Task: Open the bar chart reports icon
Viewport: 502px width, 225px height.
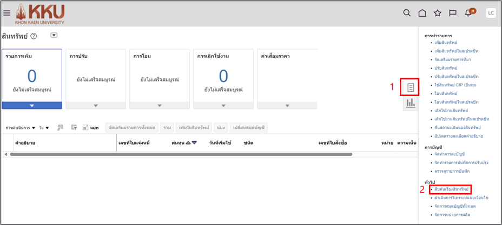Action: click(411, 103)
